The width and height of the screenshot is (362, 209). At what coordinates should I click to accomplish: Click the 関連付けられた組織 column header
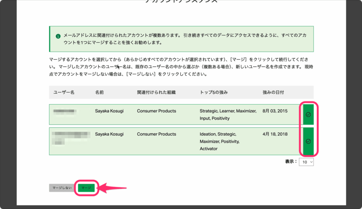(156, 92)
